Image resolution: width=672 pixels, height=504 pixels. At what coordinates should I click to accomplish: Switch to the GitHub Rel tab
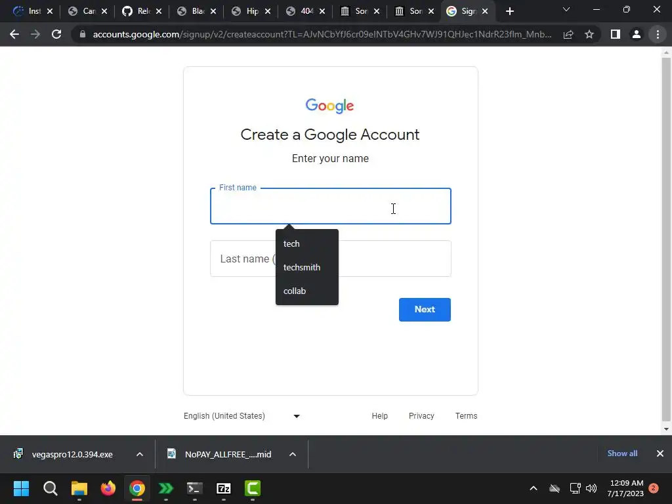(136, 11)
